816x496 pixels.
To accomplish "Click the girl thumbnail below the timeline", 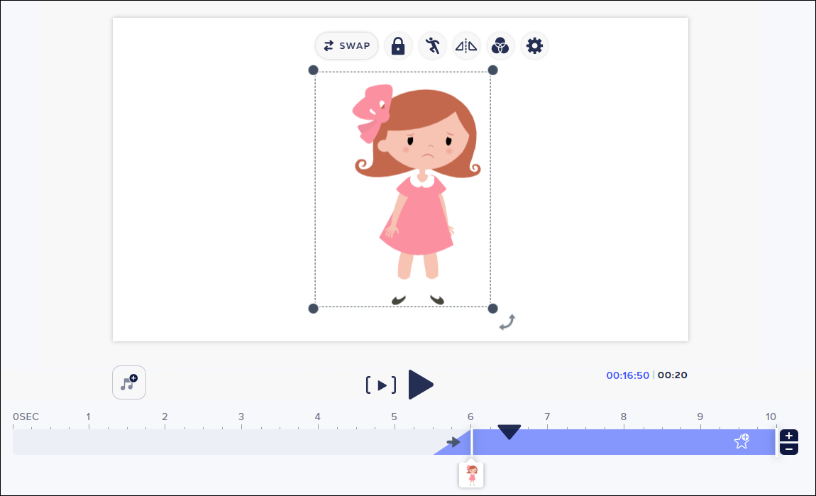I will (472, 474).
